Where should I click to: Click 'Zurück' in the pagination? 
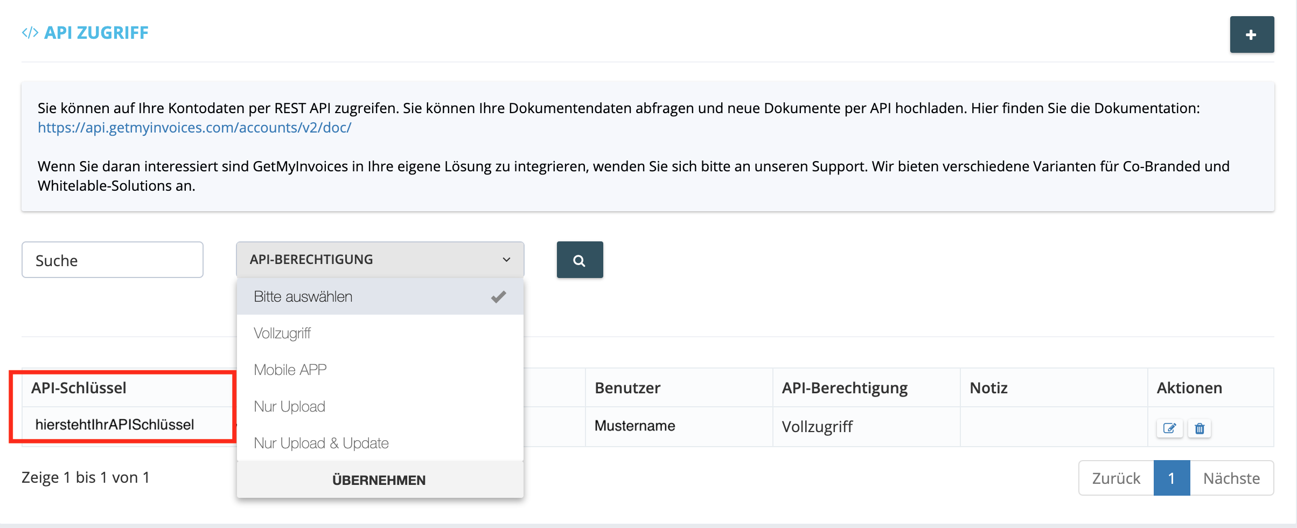coord(1115,477)
